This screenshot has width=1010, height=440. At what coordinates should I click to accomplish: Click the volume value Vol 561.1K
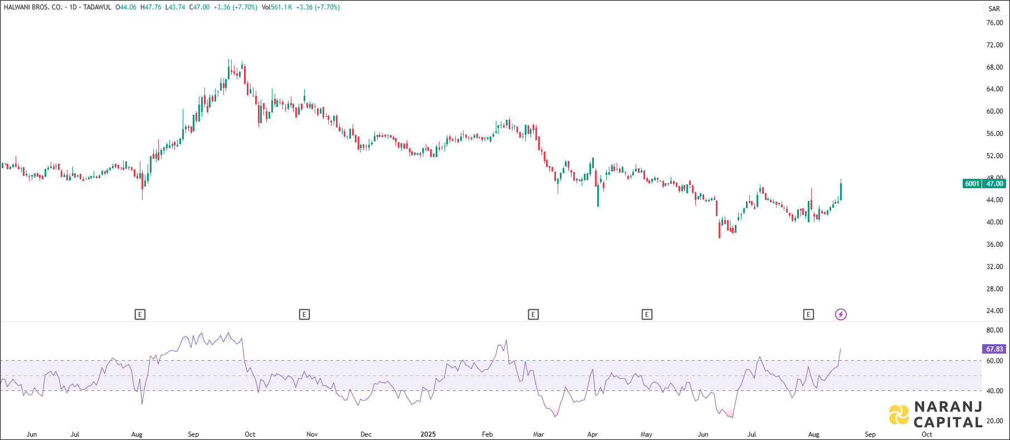click(x=277, y=7)
